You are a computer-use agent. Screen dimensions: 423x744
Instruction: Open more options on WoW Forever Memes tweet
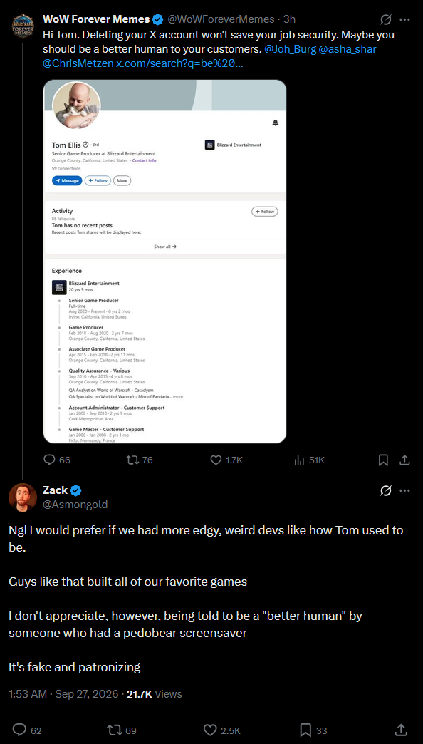pos(404,19)
